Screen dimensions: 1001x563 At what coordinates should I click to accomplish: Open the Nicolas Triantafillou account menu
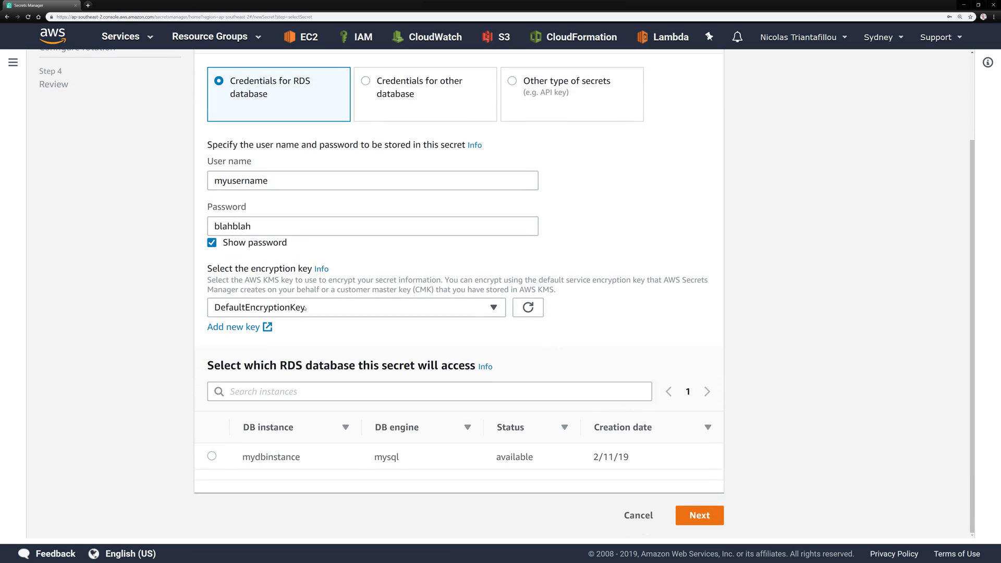(x=803, y=37)
